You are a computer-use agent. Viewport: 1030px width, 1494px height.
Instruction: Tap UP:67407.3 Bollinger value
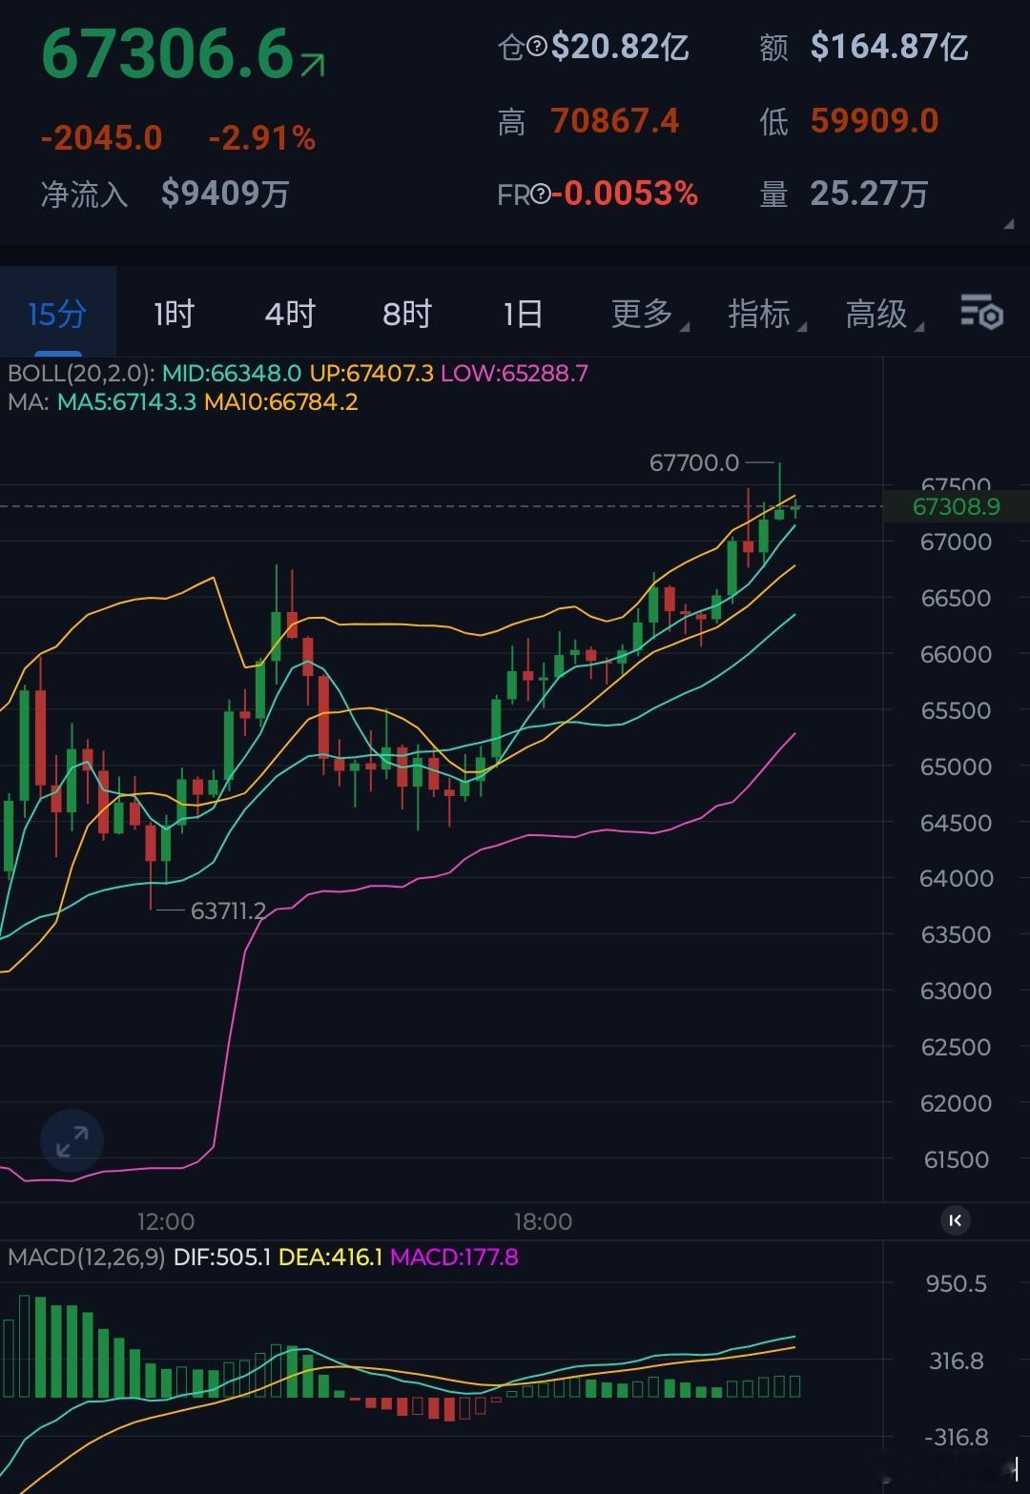[371, 373]
